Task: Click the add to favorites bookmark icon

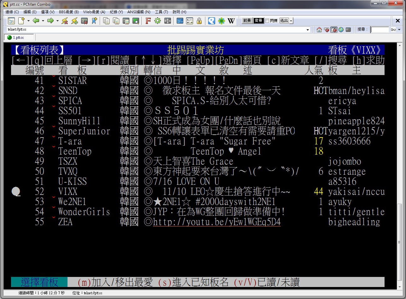Action: coord(94,21)
